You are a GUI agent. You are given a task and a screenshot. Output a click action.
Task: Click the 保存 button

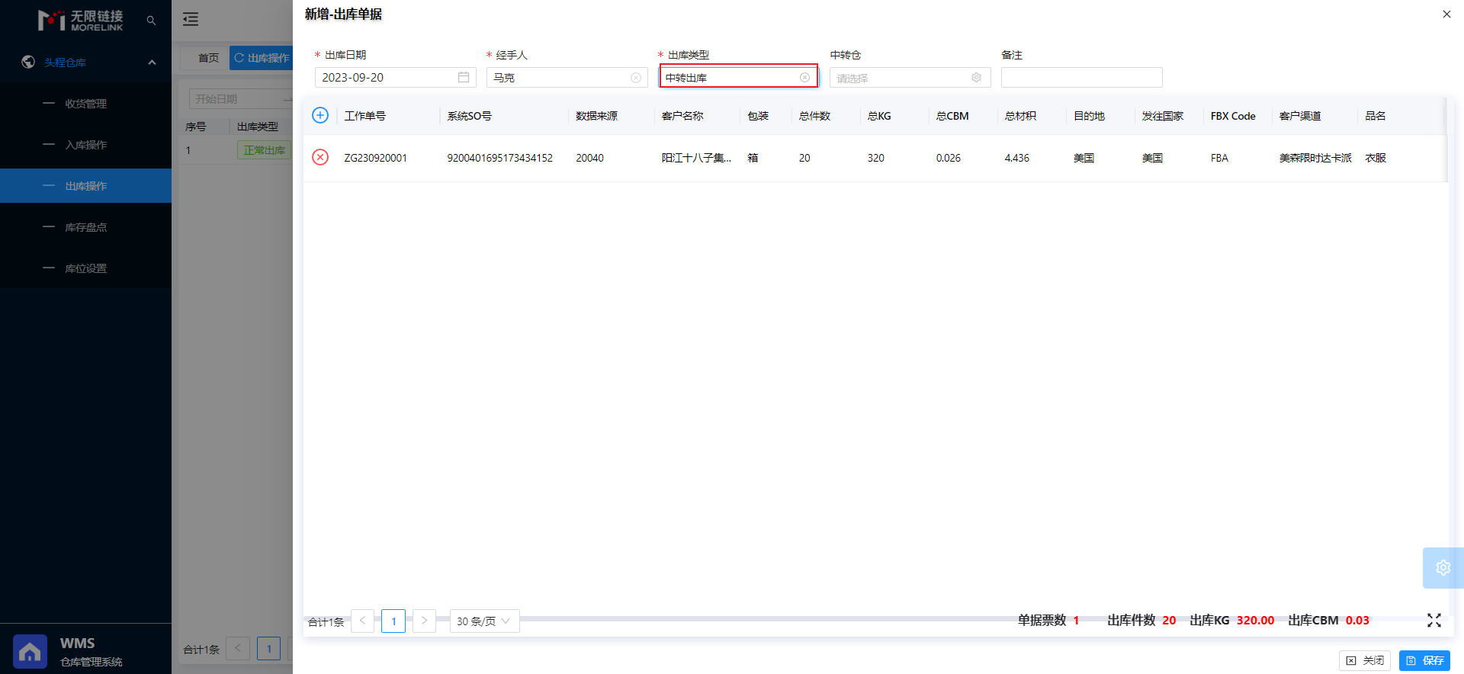pos(1424,660)
